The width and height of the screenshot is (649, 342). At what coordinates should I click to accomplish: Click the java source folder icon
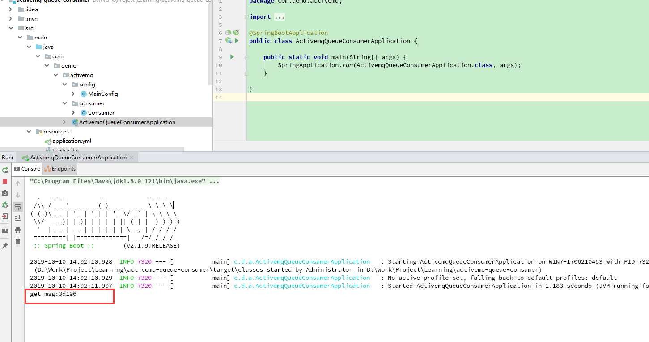[x=39, y=47]
